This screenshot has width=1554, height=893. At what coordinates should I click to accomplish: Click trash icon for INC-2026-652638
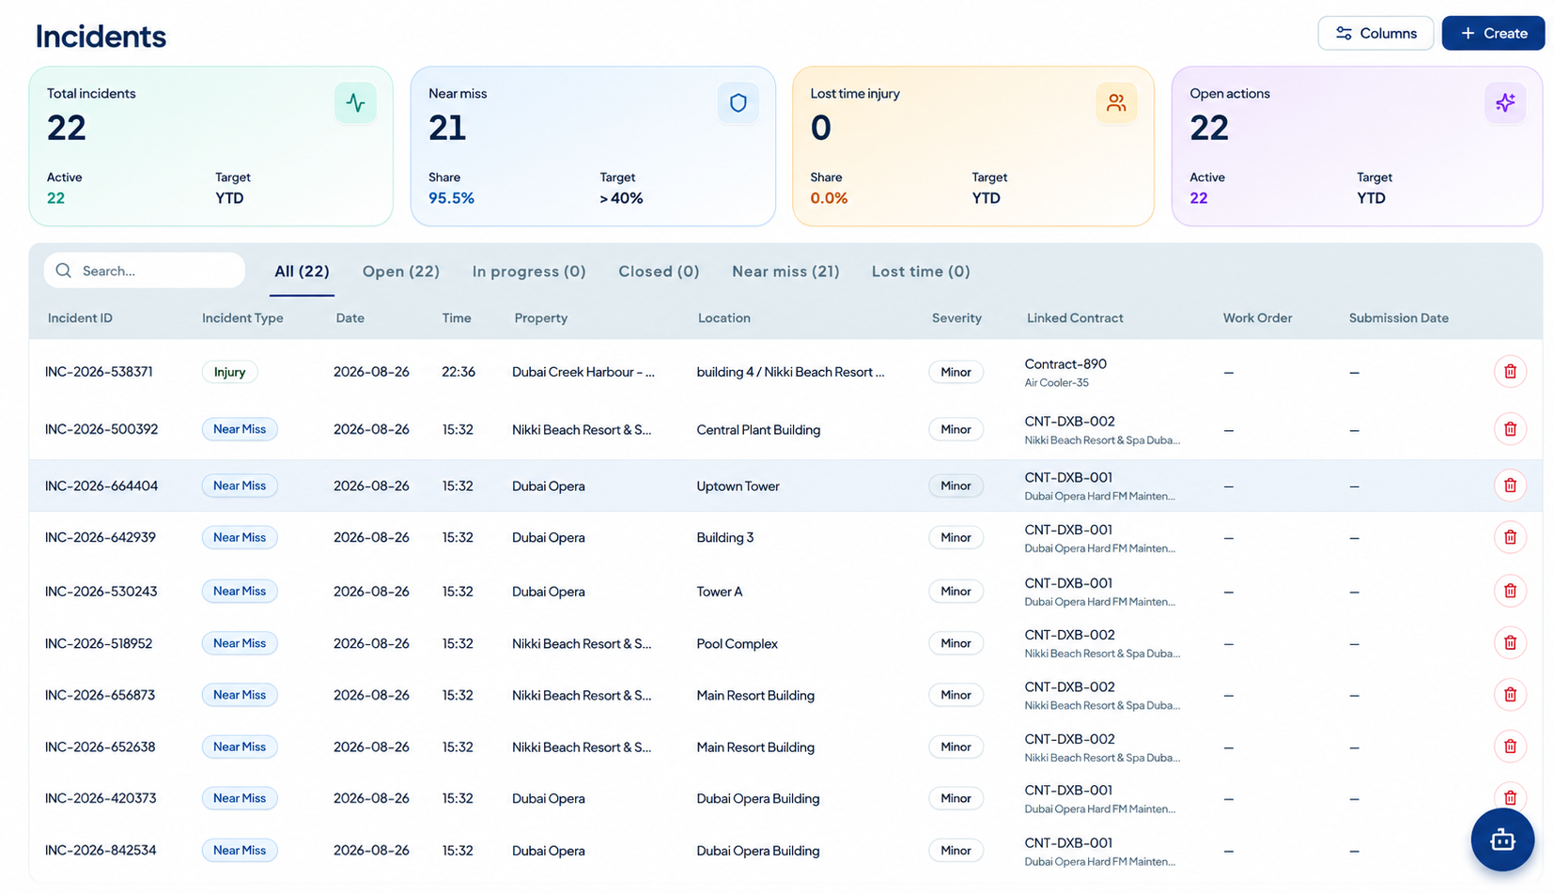pyautogui.click(x=1510, y=747)
